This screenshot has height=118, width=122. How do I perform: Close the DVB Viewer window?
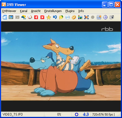coord(117,4)
